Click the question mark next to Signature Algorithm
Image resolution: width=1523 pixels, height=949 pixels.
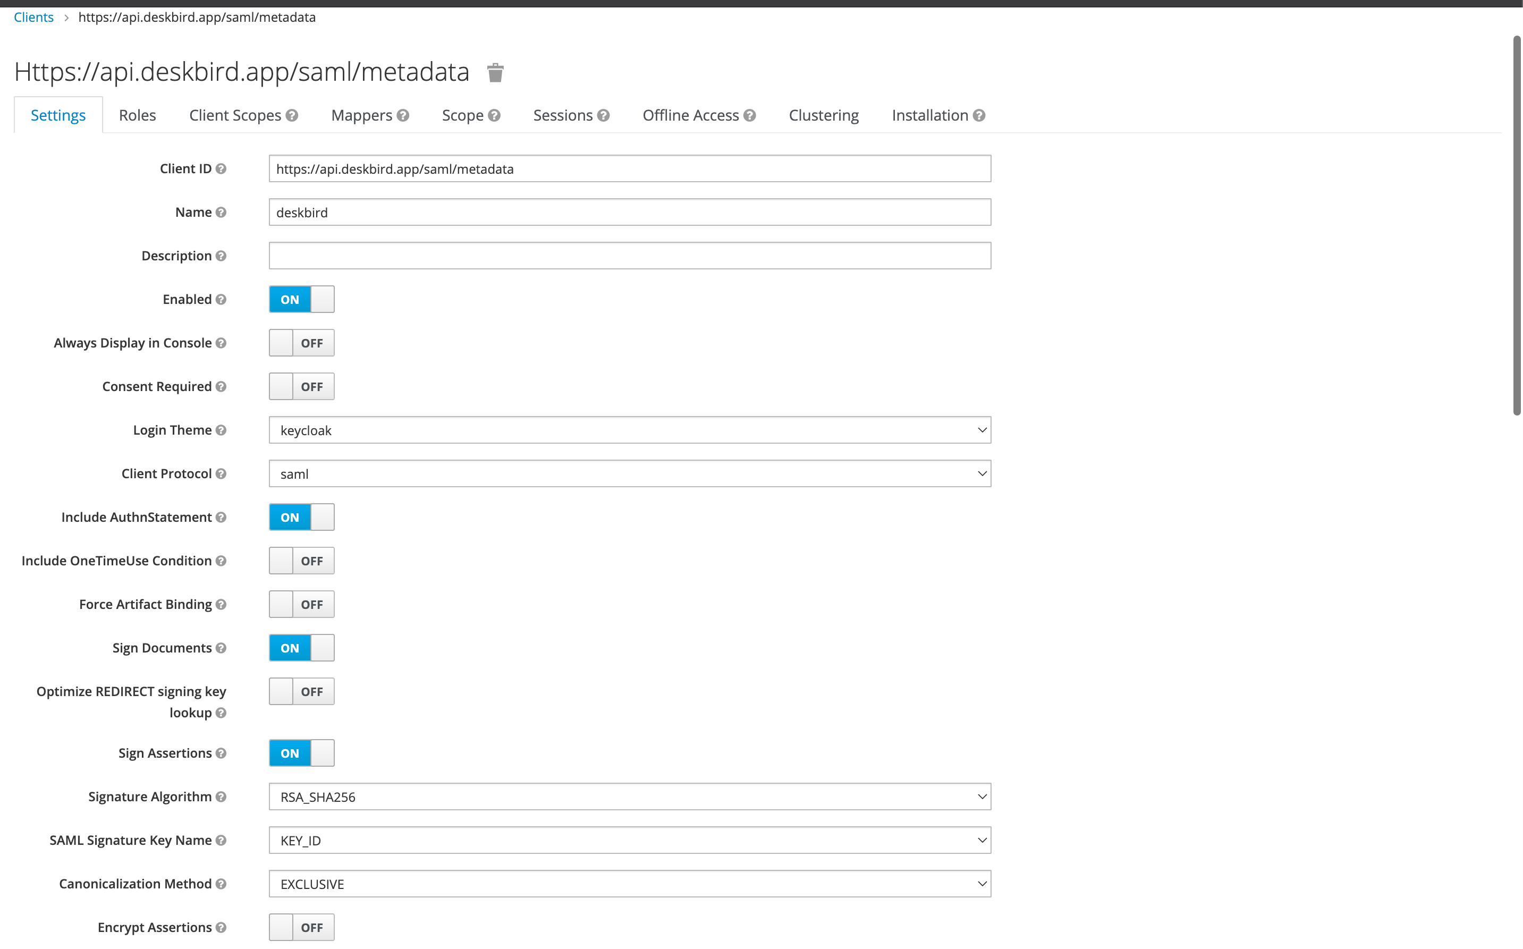tap(220, 797)
